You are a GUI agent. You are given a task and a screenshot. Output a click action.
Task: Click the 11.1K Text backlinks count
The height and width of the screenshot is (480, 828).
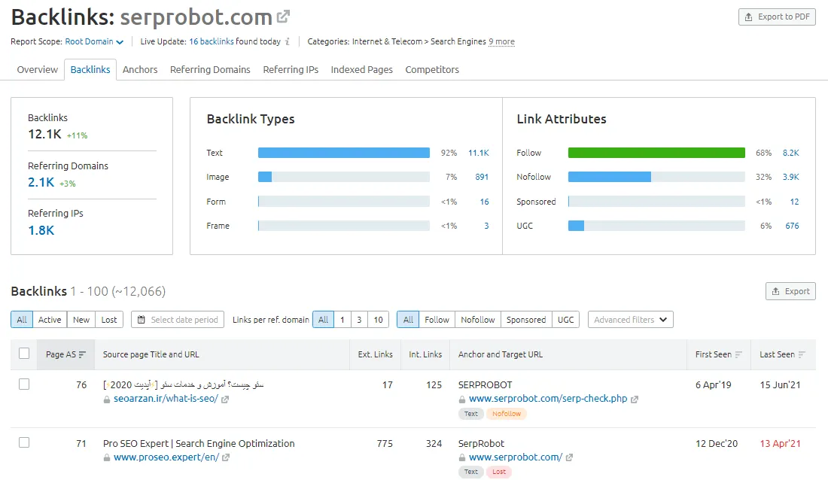click(479, 153)
